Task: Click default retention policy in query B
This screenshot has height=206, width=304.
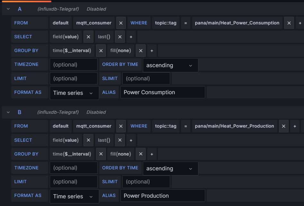Action: pos(60,126)
